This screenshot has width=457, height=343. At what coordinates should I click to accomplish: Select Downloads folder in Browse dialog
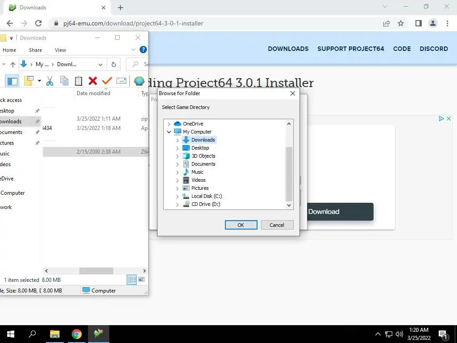point(203,140)
